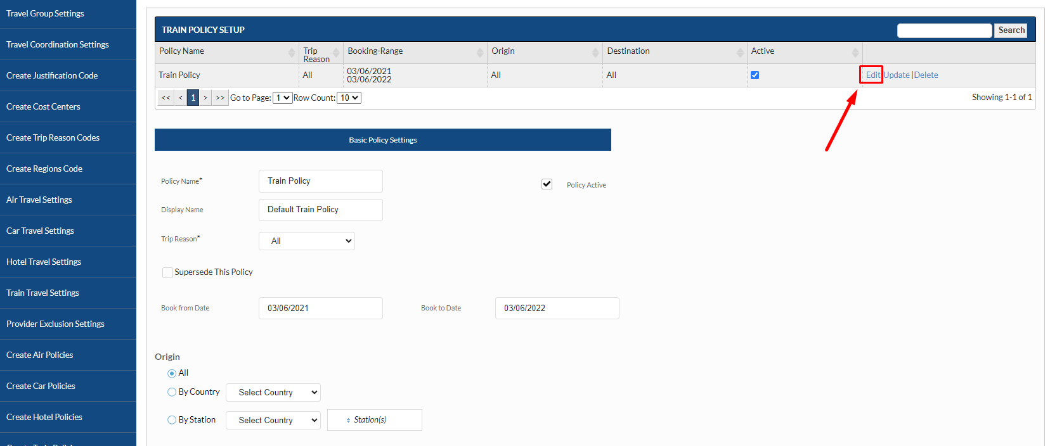1050x446 pixels.
Task: Click the Book to Date field
Action: coord(557,308)
